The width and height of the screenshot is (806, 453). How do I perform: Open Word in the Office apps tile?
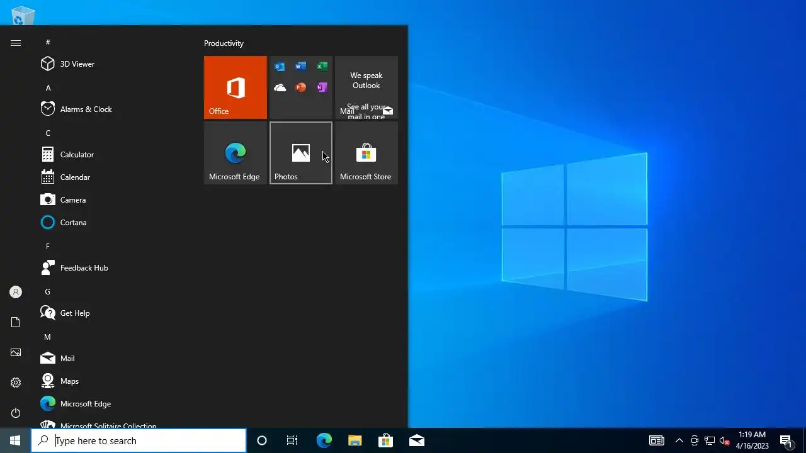301,67
